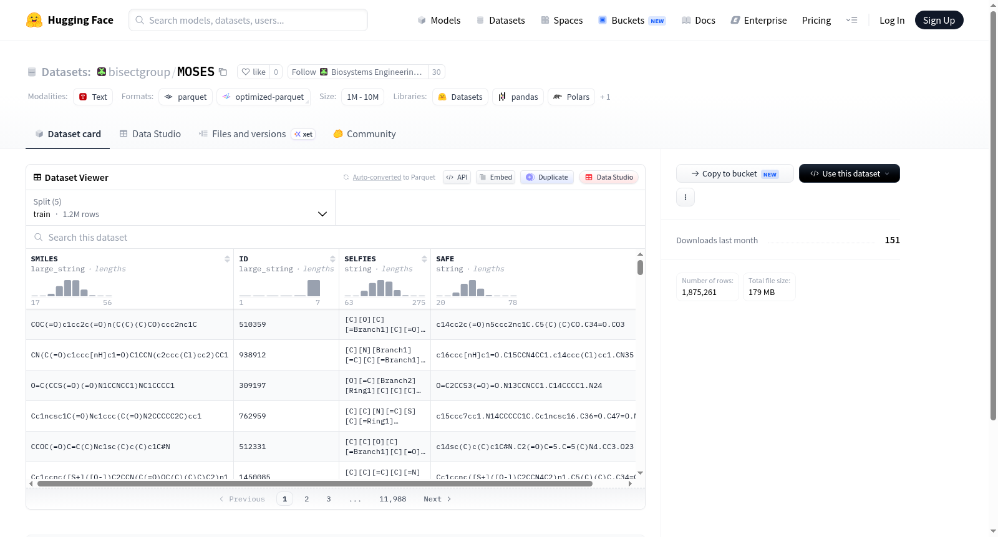Click the Previous page button
This screenshot has width=998, height=537.
point(242,499)
